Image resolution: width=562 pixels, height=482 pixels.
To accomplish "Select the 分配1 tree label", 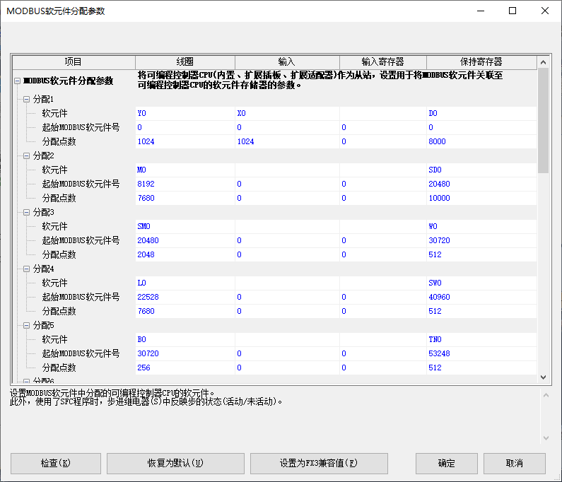I will coord(43,99).
